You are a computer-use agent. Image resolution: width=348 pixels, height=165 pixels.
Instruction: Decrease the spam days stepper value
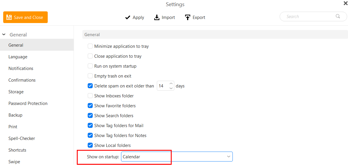click(x=171, y=88)
